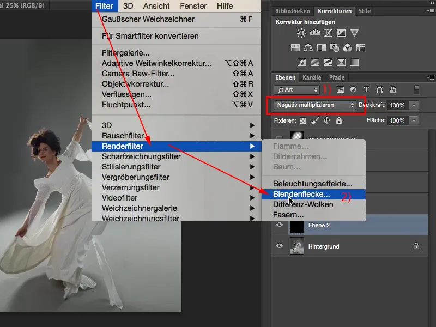Viewport: 436px width, 327px height.
Task: Show the TIEFENWIRKUNG layer
Action: tap(280, 138)
